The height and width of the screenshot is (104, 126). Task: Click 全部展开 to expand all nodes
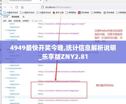[x=26, y=21]
